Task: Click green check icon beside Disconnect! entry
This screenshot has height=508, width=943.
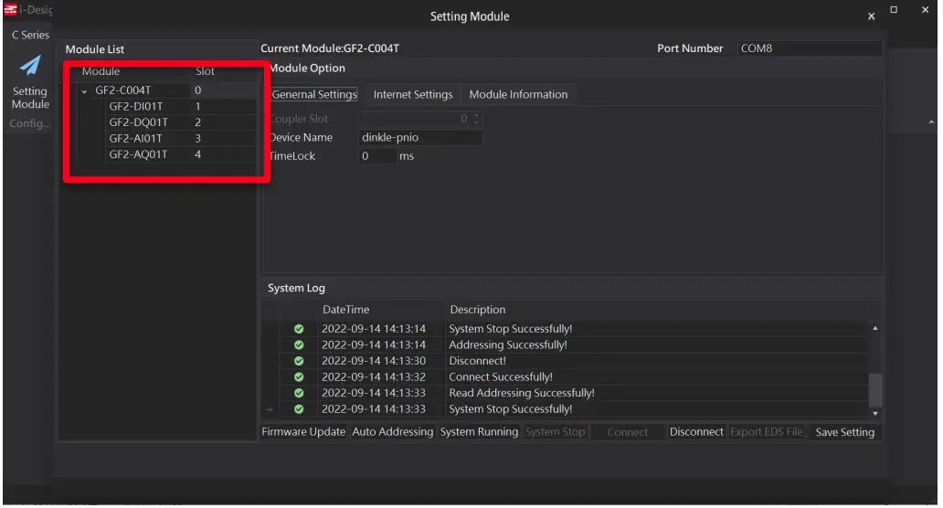Action: (299, 361)
